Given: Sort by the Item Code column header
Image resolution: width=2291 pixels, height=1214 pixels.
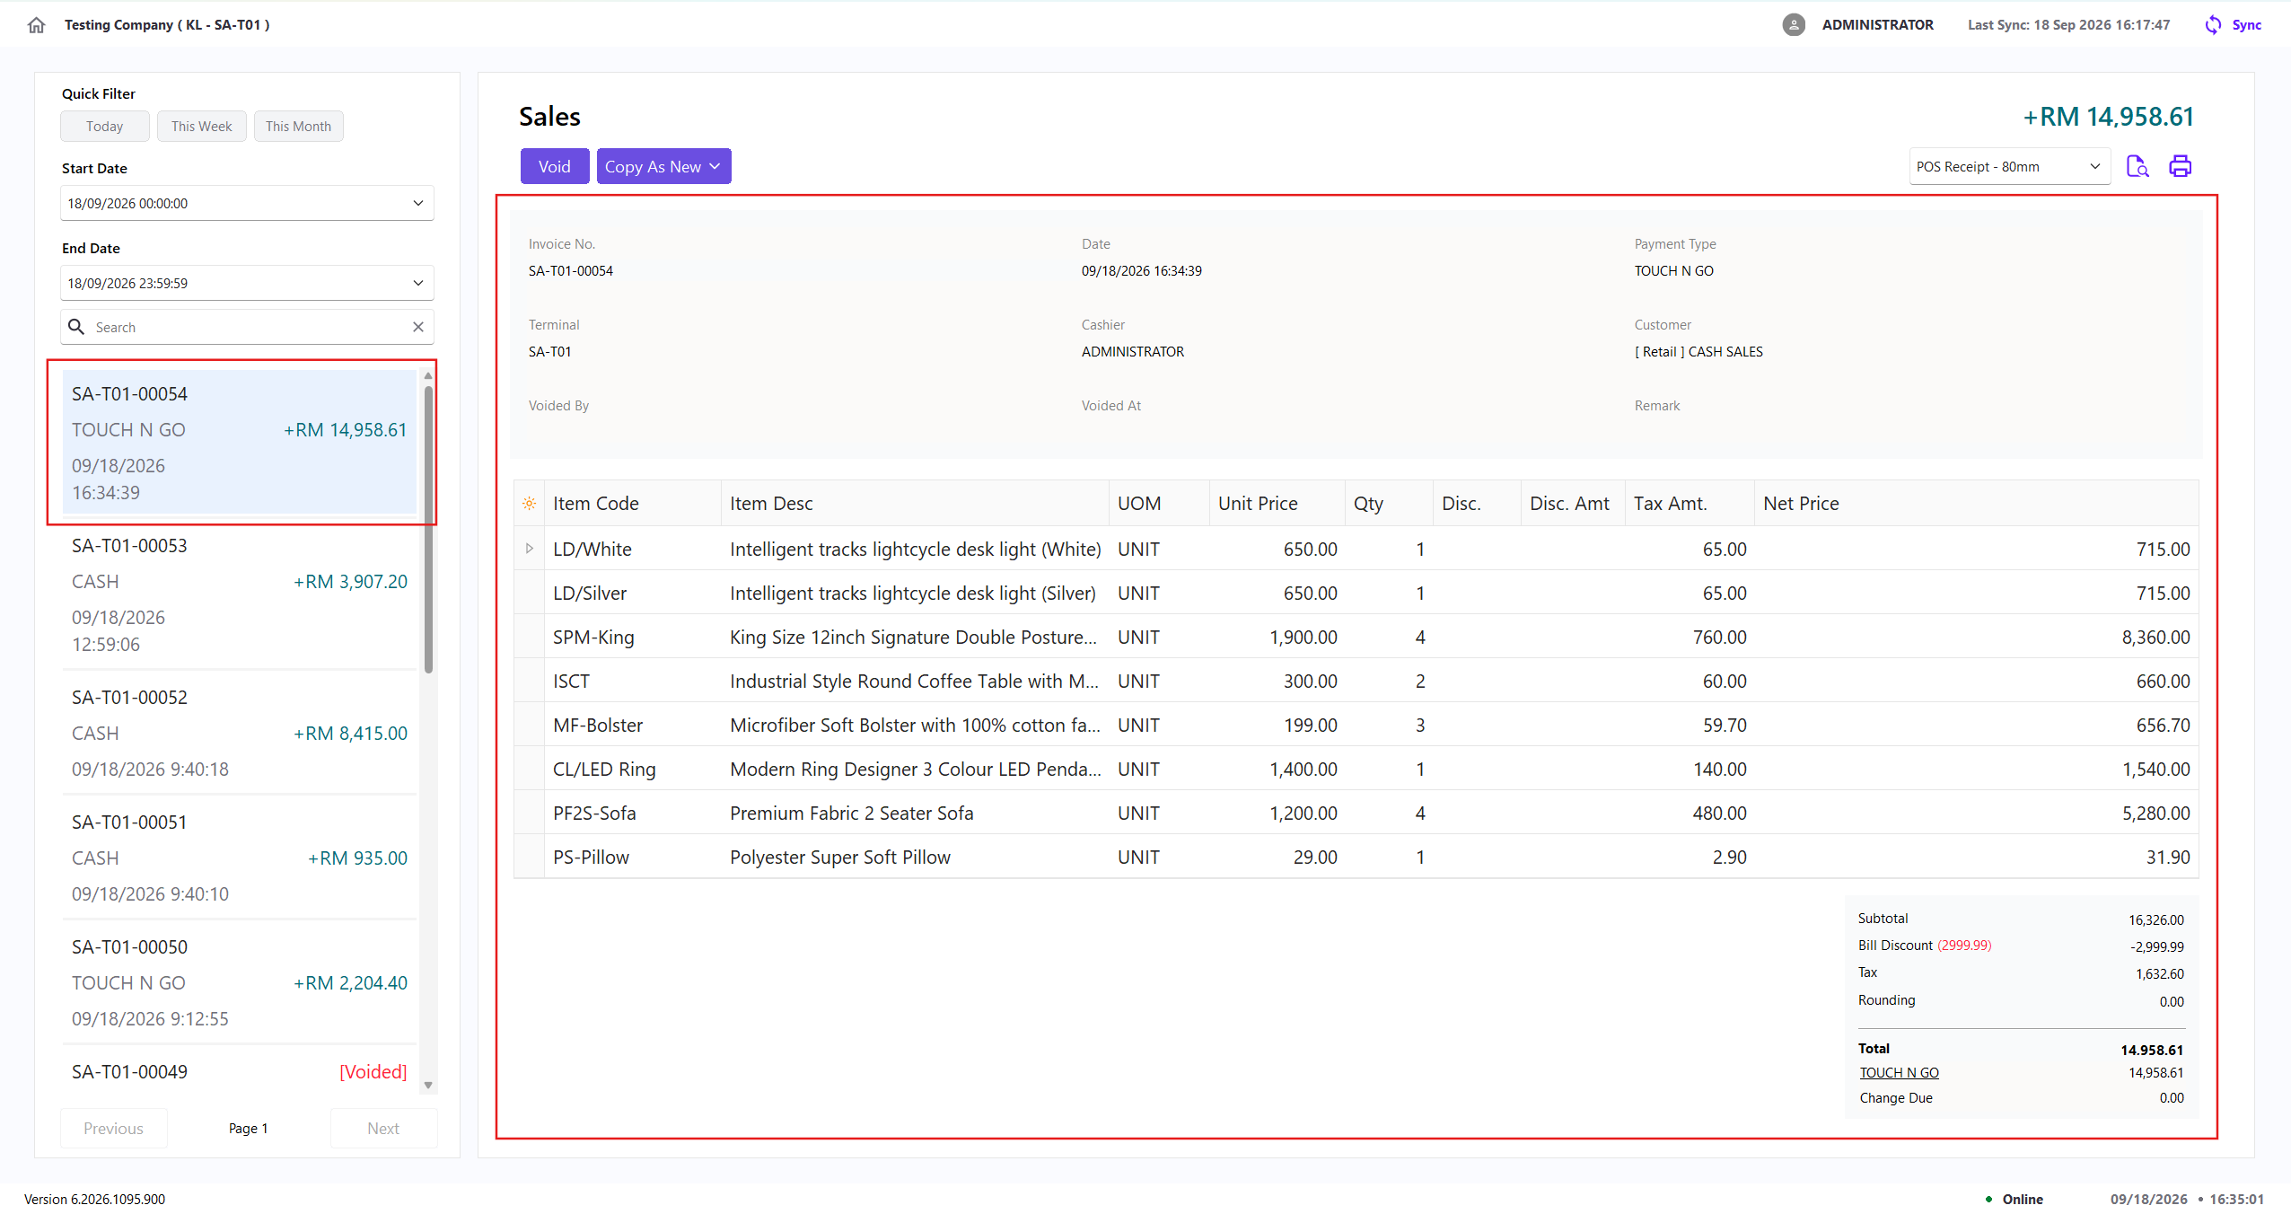Looking at the screenshot, I should point(632,504).
